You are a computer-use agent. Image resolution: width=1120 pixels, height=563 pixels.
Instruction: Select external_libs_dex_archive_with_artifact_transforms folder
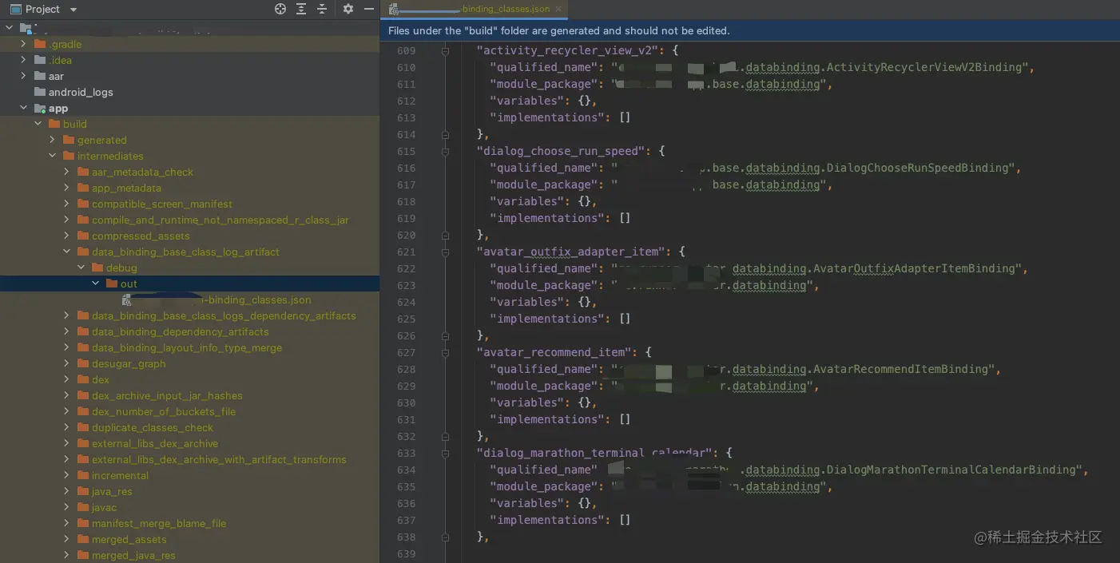[219, 459]
